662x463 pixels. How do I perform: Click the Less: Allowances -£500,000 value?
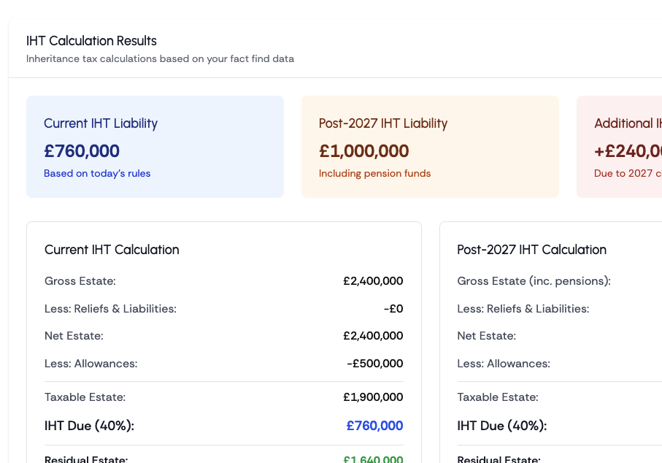374,364
